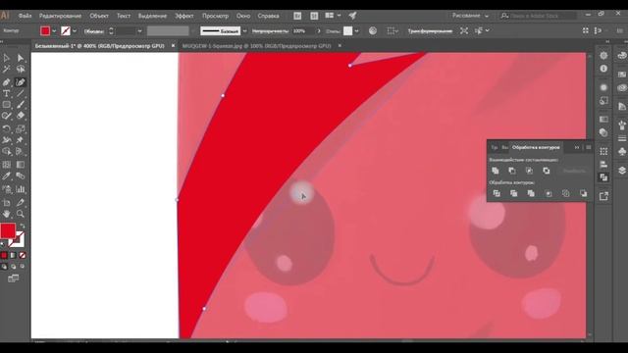
Task: Open brush definition dropdown
Action: point(244,30)
